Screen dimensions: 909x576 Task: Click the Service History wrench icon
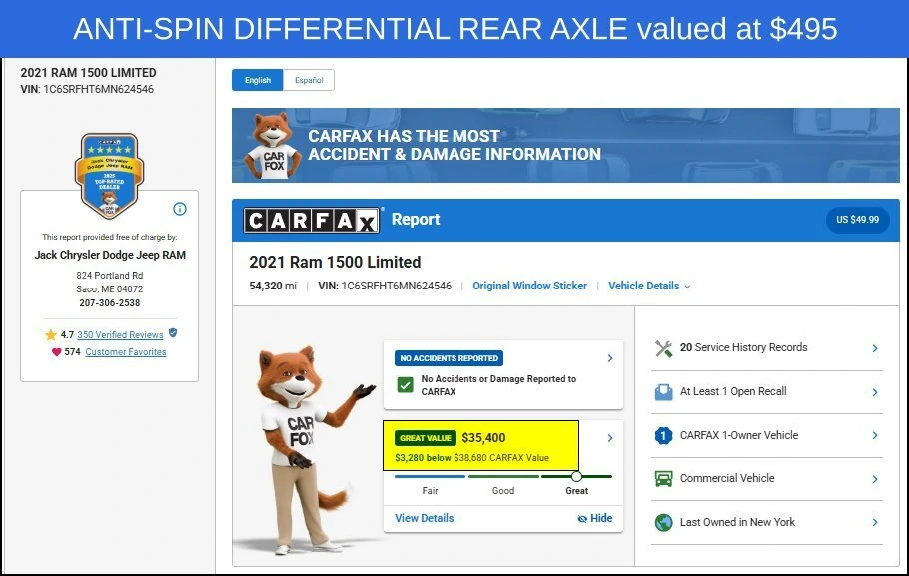point(664,348)
